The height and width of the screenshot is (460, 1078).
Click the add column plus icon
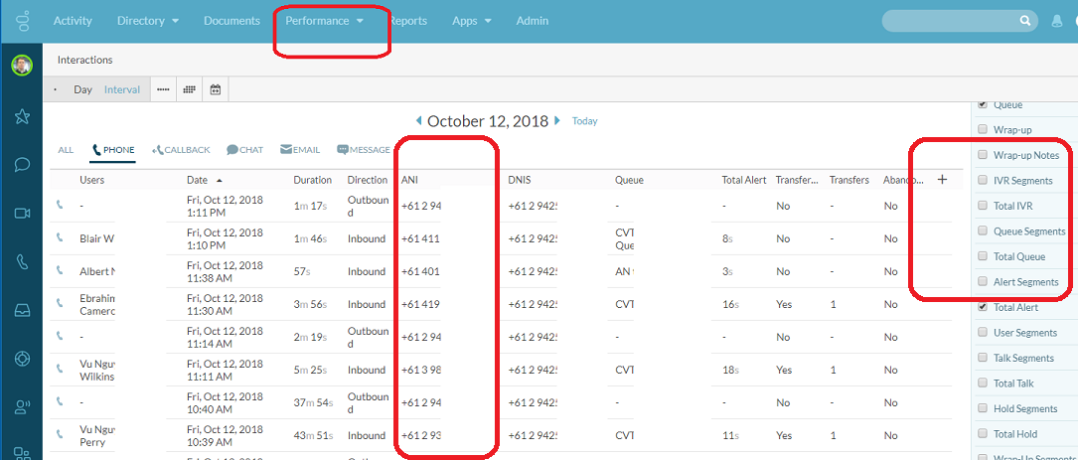pyautogui.click(x=942, y=180)
